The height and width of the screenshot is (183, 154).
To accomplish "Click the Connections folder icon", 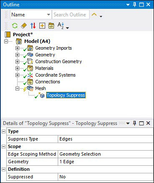I will (30, 82).
